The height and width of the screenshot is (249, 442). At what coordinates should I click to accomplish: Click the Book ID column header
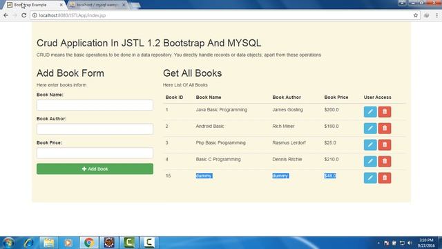174,97
